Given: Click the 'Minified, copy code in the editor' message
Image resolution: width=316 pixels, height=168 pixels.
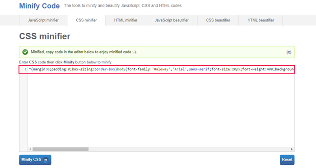Looking at the screenshot, I should 84,52.
